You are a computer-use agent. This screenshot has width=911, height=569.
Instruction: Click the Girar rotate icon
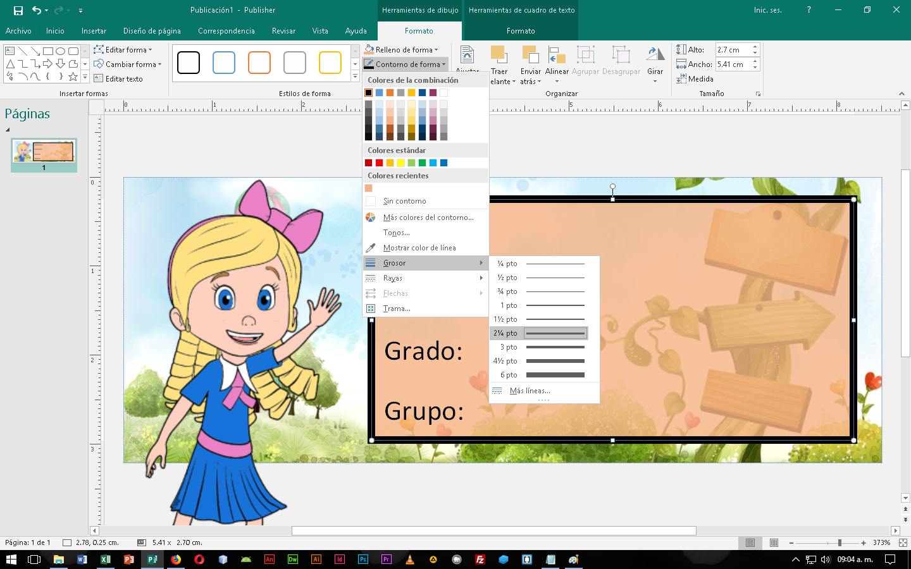click(655, 56)
